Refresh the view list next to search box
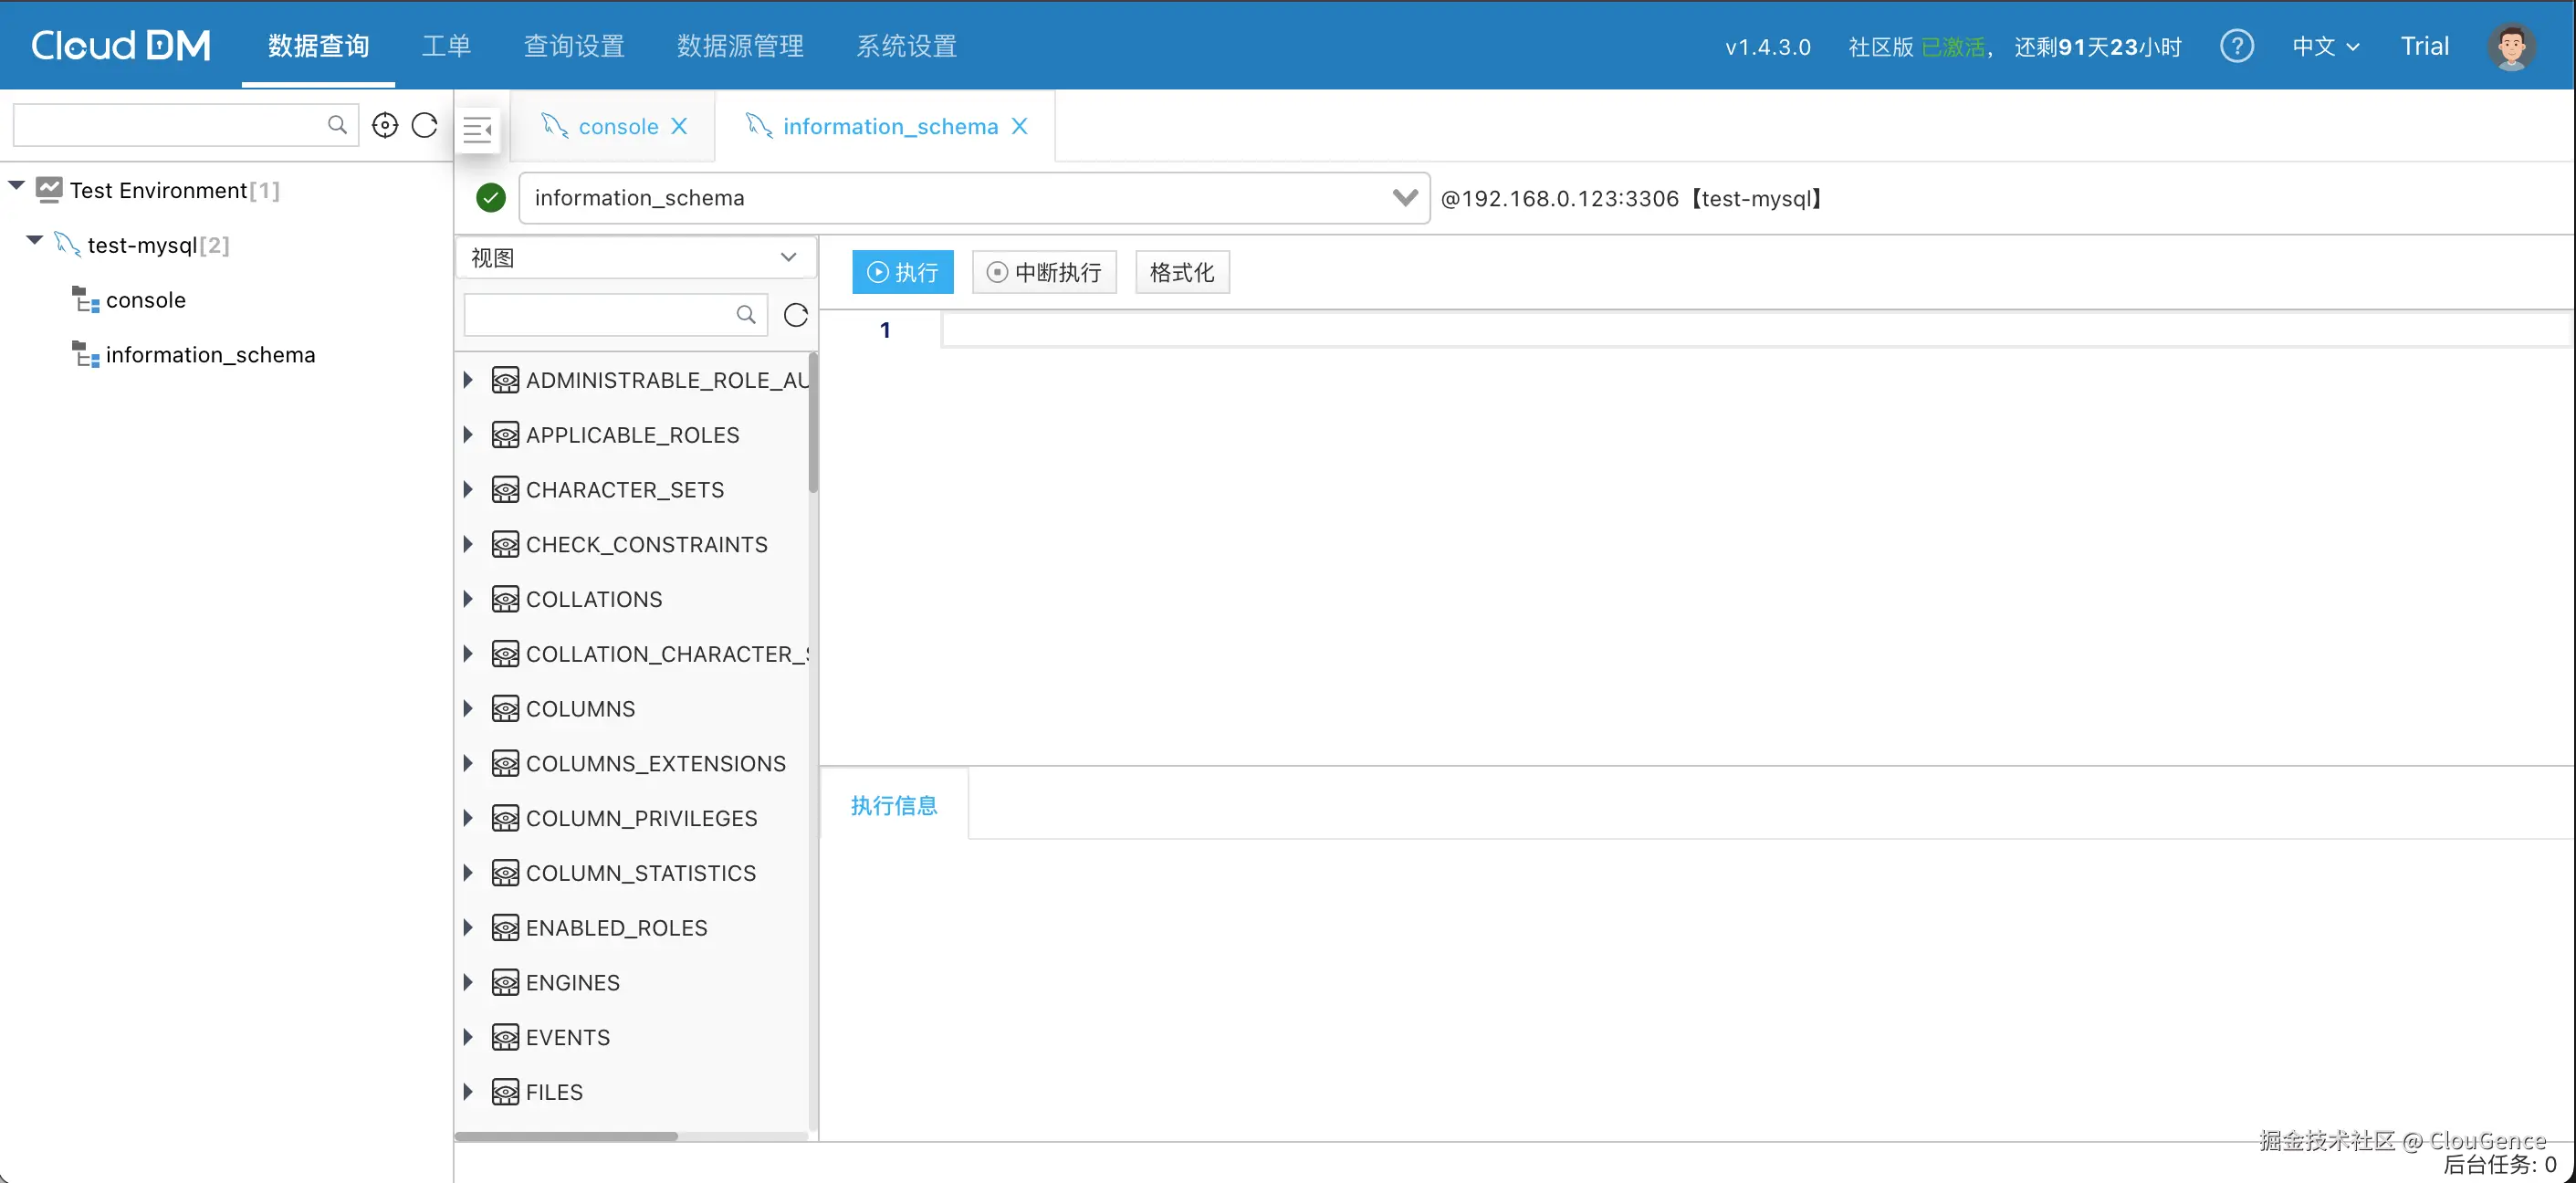 (x=796, y=315)
